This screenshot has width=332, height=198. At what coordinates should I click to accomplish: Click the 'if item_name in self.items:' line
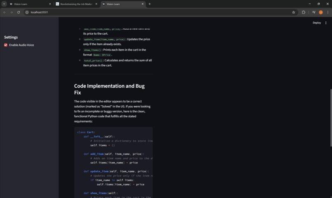(112, 180)
